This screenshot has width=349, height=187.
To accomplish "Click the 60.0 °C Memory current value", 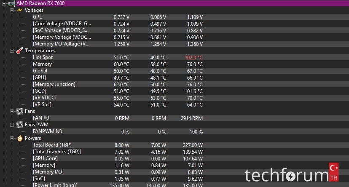I will (x=121, y=64).
